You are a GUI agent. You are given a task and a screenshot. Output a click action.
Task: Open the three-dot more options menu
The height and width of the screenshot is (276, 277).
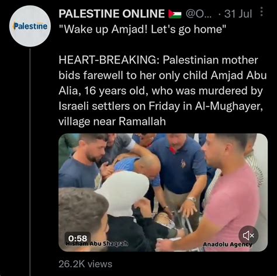coord(262,12)
